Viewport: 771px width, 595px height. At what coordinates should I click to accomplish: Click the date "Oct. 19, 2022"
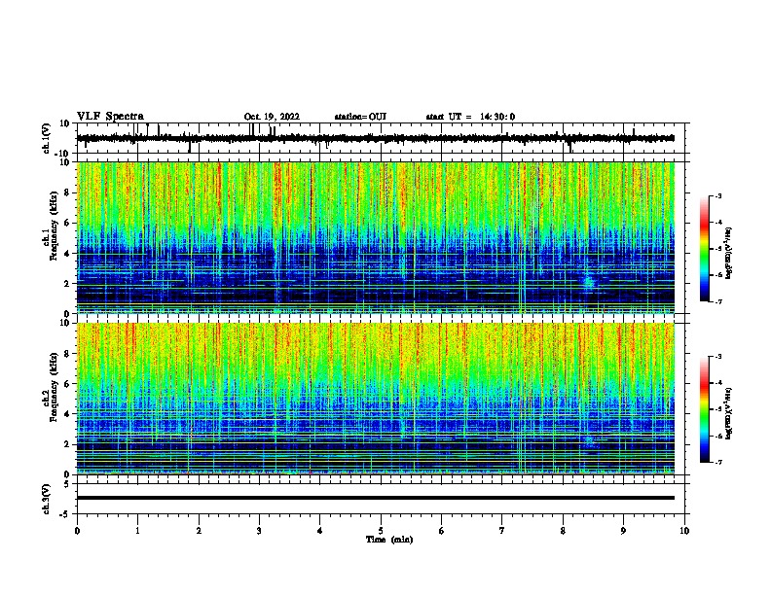(x=272, y=117)
